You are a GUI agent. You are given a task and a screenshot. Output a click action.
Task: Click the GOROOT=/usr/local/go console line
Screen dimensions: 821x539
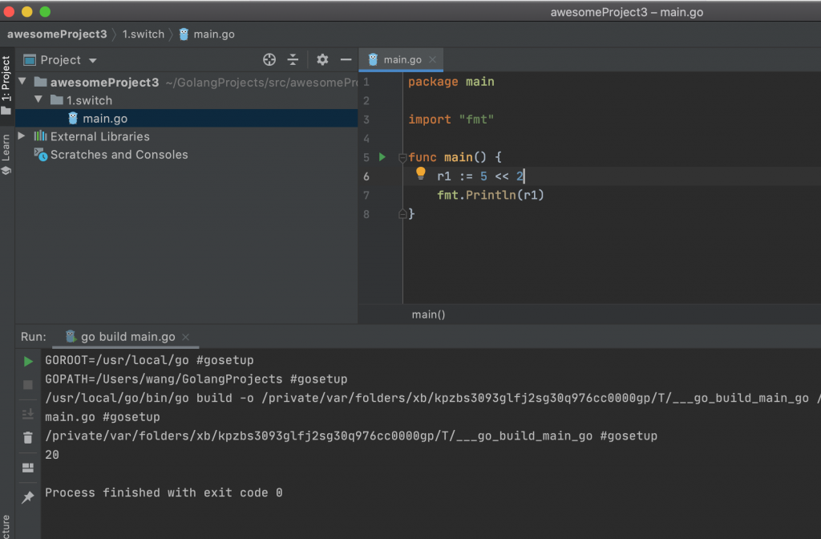click(x=149, y=360)
